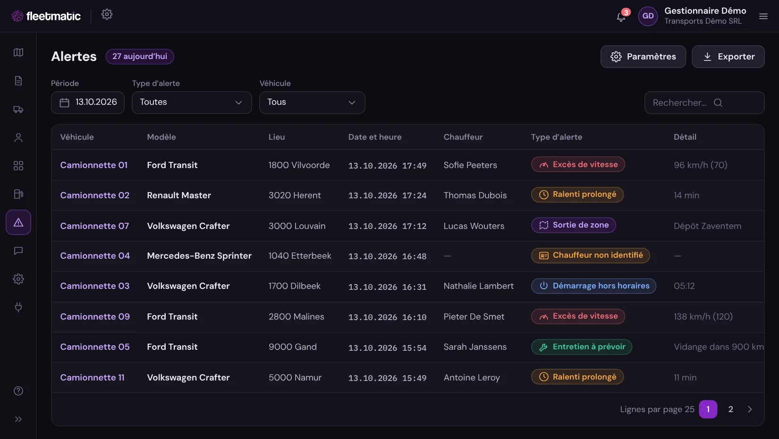Open the map view in sidebar
The width and height of the screenshot is (779, 439).
[x=18, y=52]
